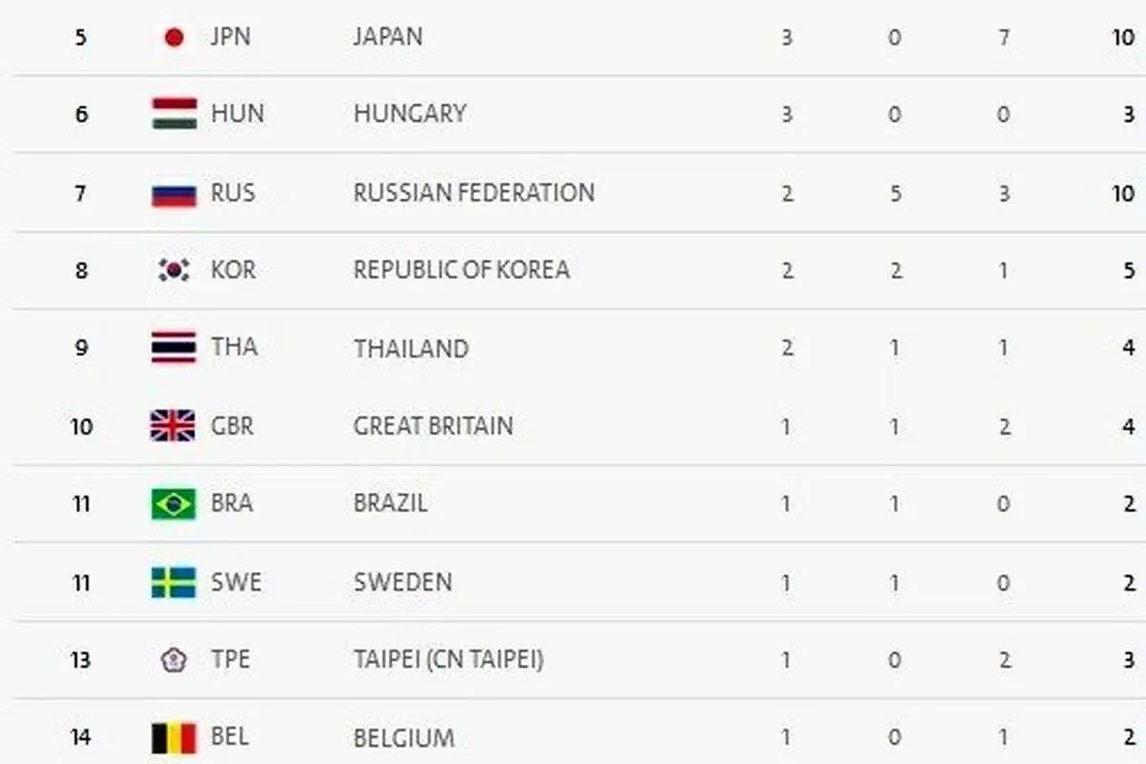Click the BRA country code
This screenshot has height=764, width=1146.
tap(232, 503)
